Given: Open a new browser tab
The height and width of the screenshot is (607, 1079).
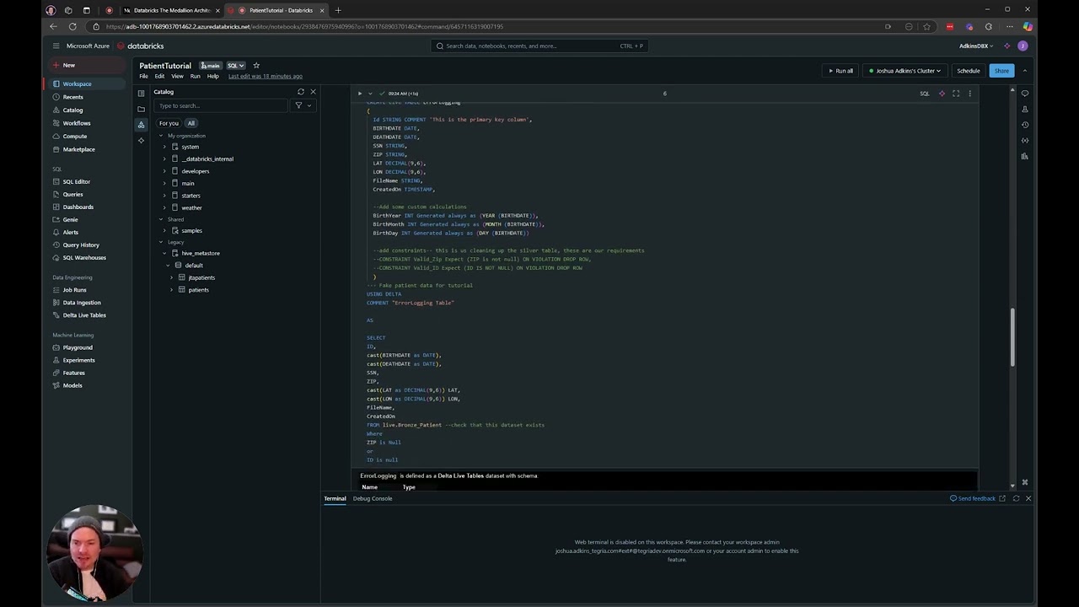Looking at the screenshot, I should (338, 10).
